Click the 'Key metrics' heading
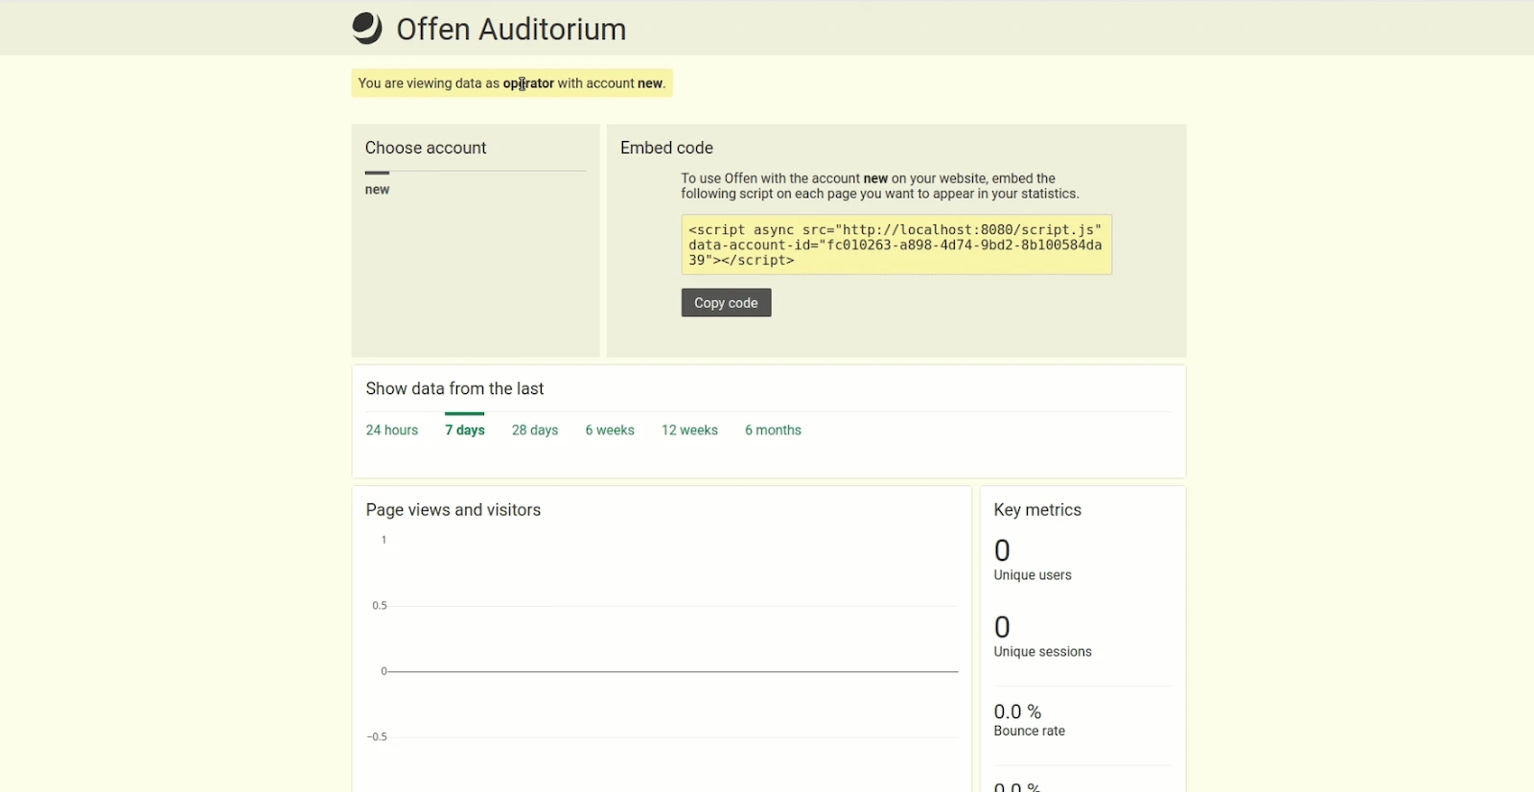This screenshot has width=1534, height=792. [x=1037, y=510]
